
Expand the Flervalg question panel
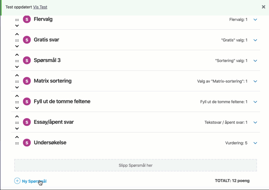pyautogui.click(x=255, y=20)
